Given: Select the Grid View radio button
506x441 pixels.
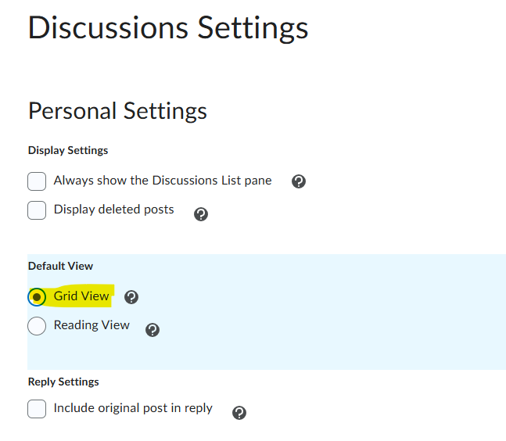Looking at the screenshot, I should click(x=37, y=297).
